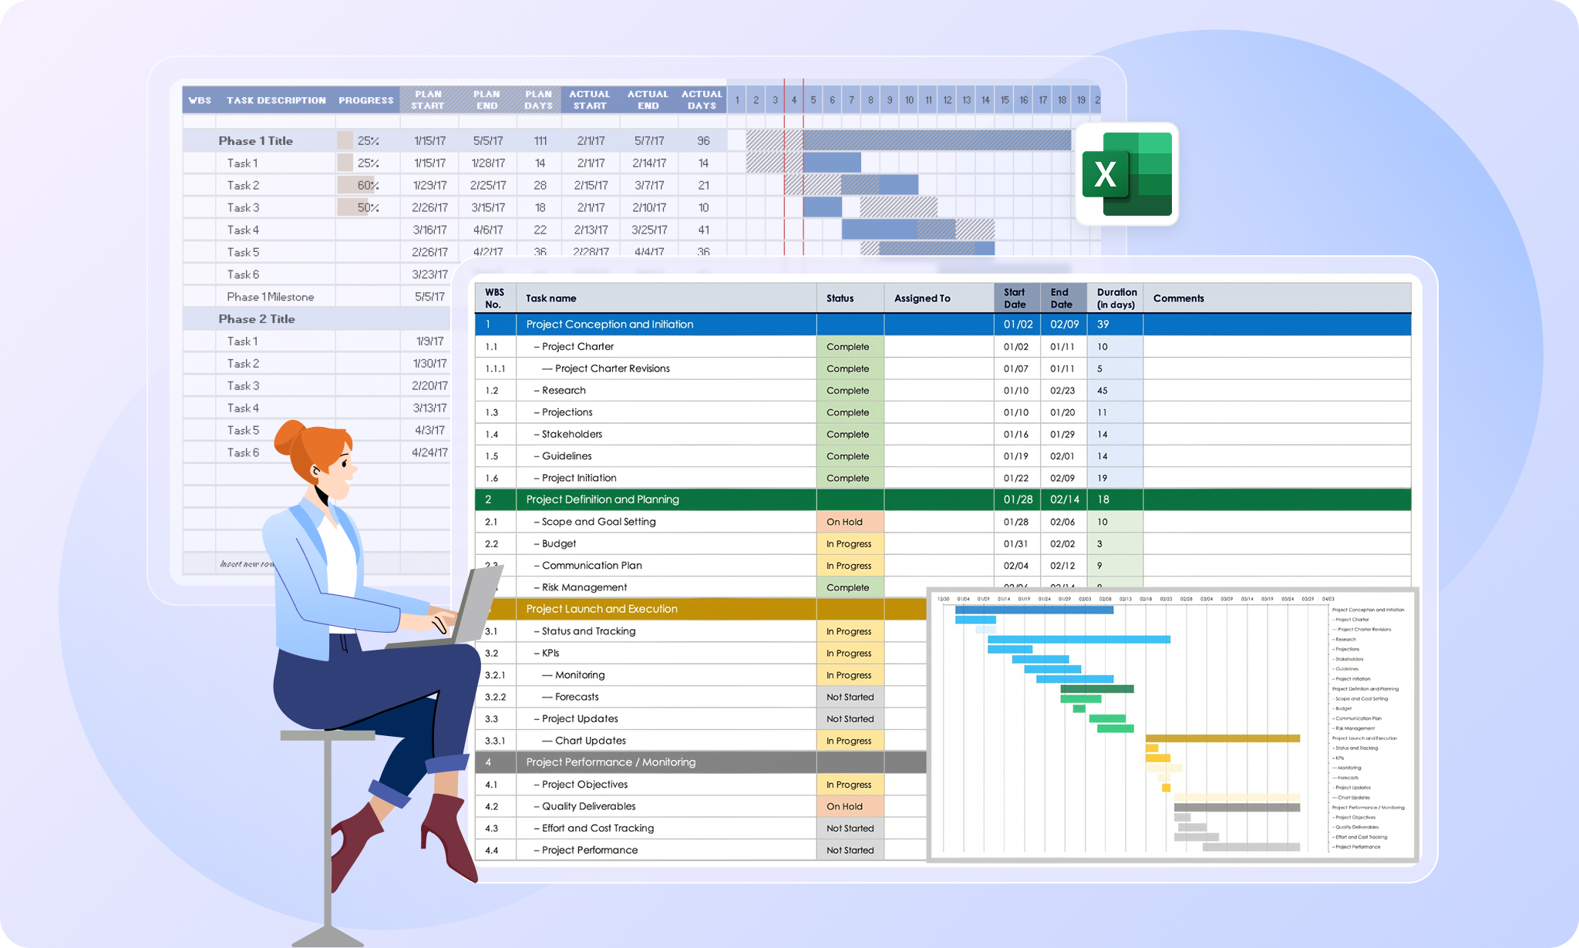Screen dimensions: 1579x948
Task: Click the Phase 1 Milestone row label
Action: pyautogui.click(x=271, y=297)
